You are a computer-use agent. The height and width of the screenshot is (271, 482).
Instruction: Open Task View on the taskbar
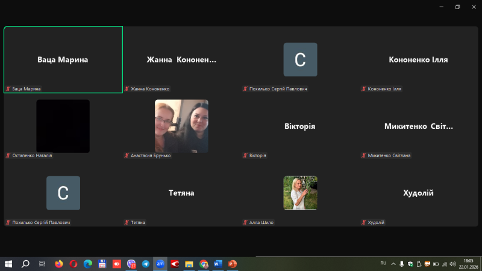(x=42, y=264)
